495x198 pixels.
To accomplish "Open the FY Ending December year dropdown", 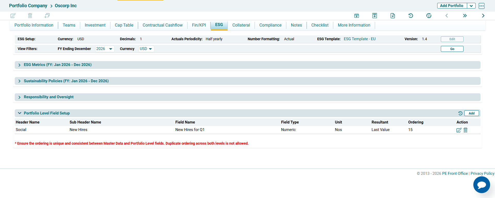I will tap(104, 49).
